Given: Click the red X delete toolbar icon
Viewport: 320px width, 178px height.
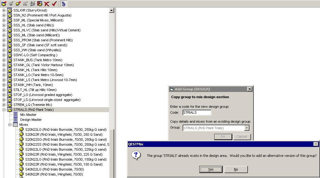Looking at the screenshot, I should click(x=47, y=4).
